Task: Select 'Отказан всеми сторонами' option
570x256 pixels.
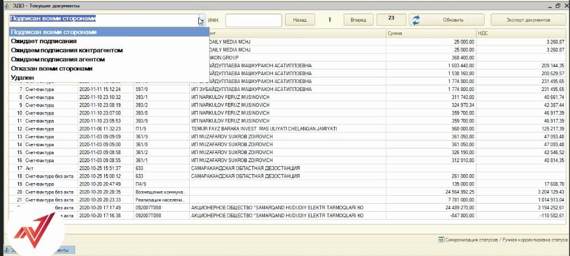Action: coord(109,68)
